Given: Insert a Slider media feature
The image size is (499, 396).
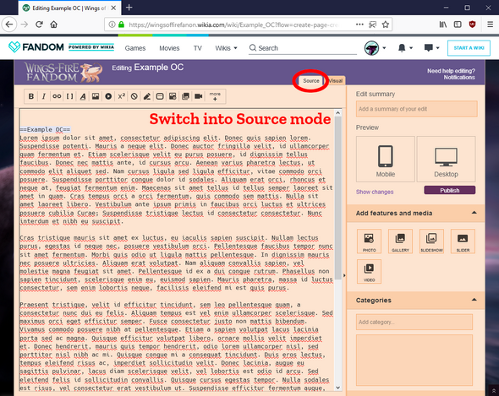Looking at the screenshot, I should [463, 241].
